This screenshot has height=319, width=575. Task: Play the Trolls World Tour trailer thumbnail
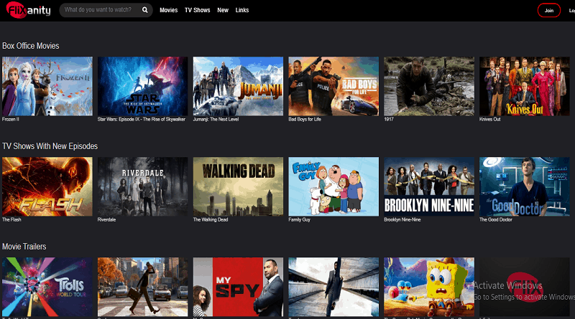click(x=47, y=287)
